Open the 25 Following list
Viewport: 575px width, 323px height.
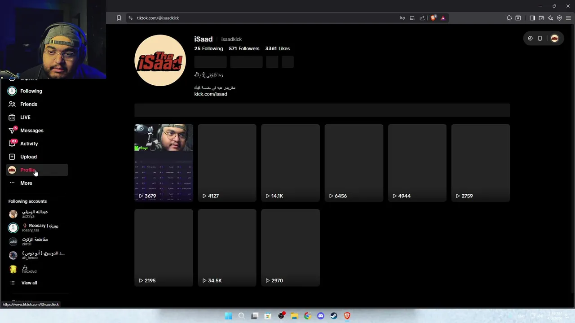tap(208, 48)
